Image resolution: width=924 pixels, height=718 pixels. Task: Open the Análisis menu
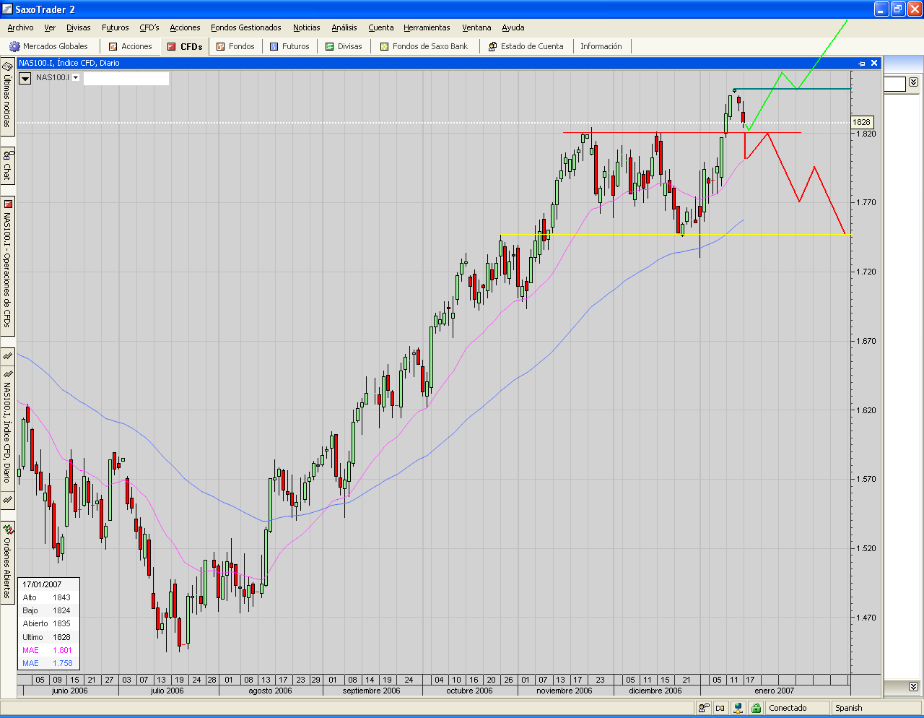(x=344, y=27)
